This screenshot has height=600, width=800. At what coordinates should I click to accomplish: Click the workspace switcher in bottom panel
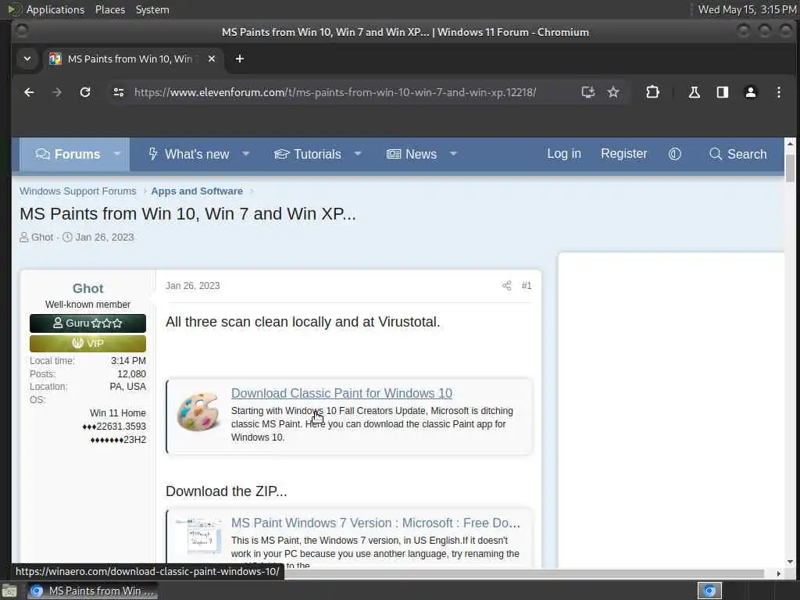coord(709,591)
